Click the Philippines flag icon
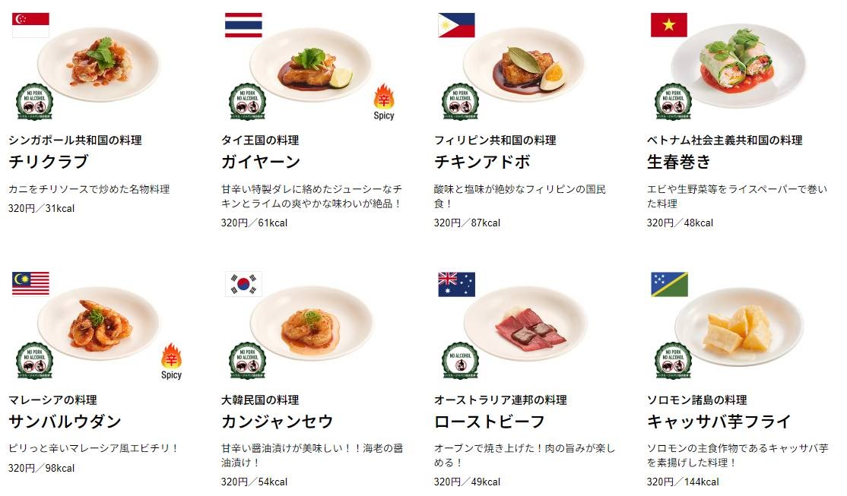The height and width of the screenshot is (496, 847). [456, 25]
